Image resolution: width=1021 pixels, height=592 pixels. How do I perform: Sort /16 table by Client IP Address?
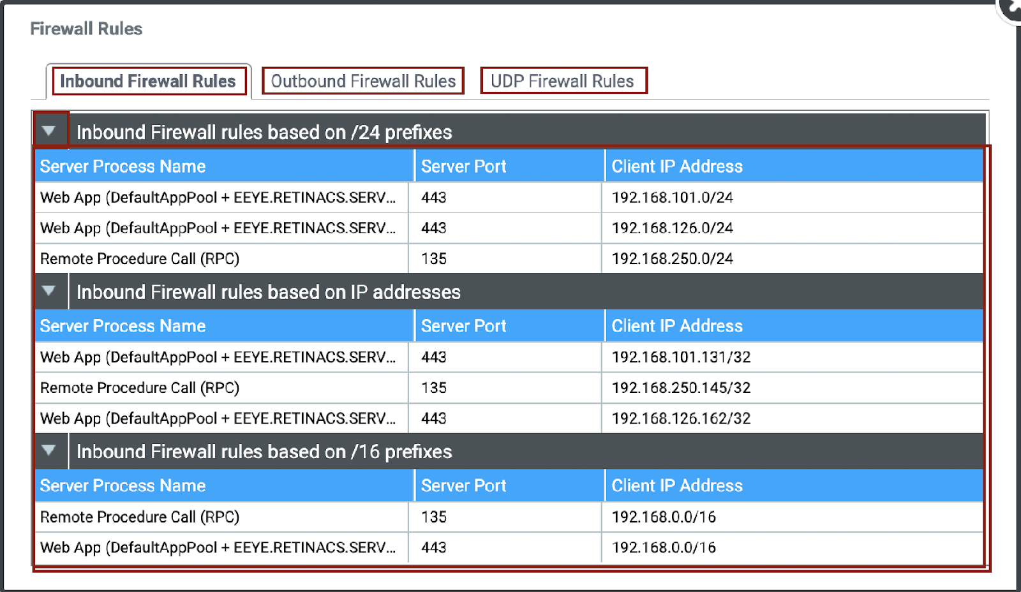click(677, 485)
